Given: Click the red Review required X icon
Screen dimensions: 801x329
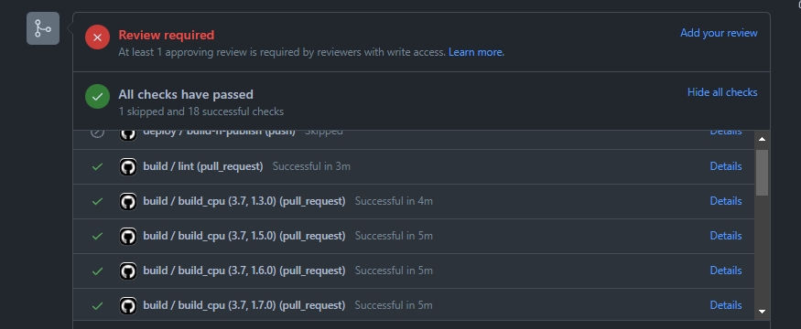Looking at the screenshot, I should coord(98,37).
